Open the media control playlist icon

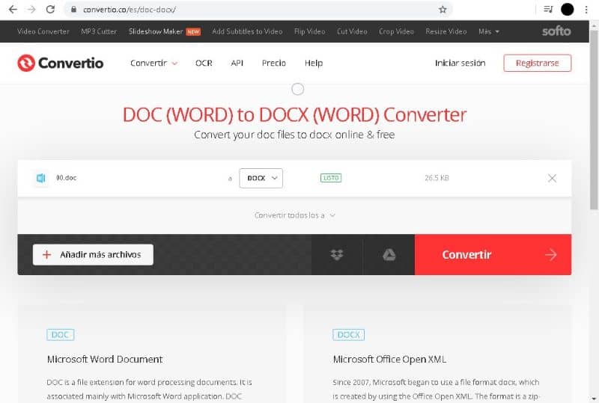click(548, 10)
